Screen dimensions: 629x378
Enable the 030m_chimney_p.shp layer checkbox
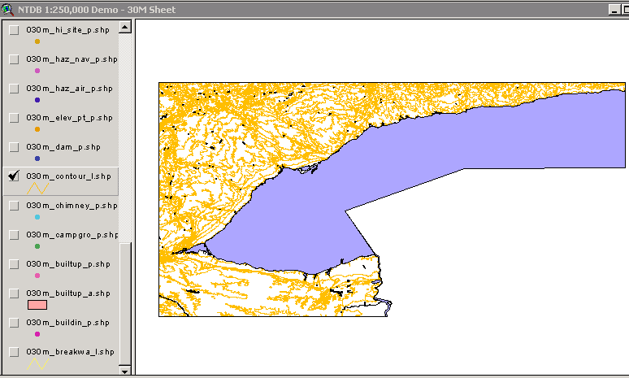tap(14, 206)
